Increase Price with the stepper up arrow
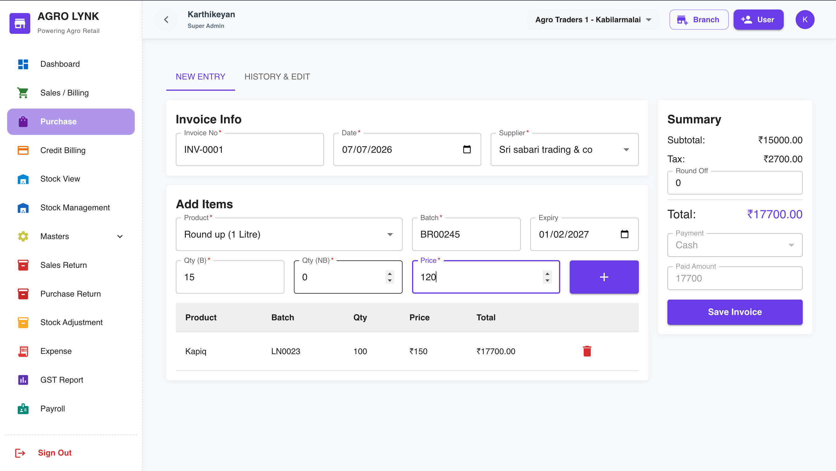Viewport: 836px width, 471px height. click(x=547, y=273)
